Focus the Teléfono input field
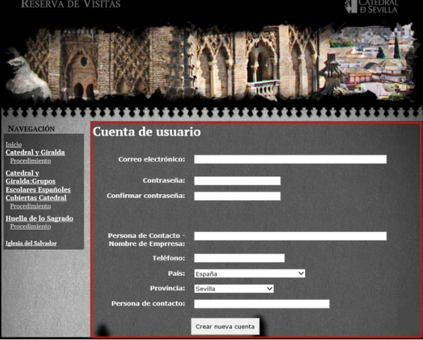This screenshot has height=340, width=423. pyautogui.click(x=239, y=258)
